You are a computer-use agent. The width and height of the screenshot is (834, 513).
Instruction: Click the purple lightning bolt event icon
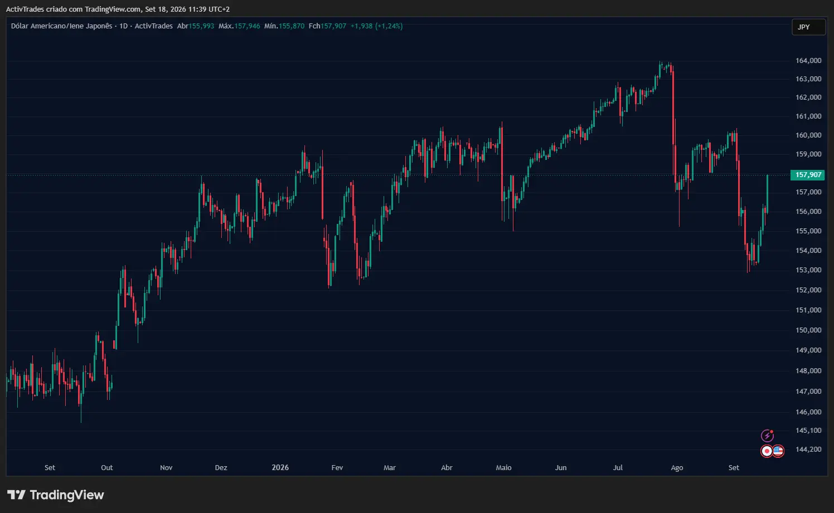767,436
